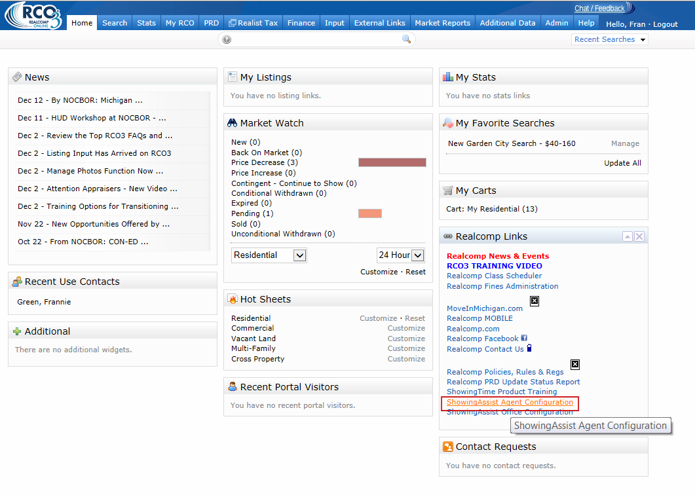Click the My Carts shopping cart icon

coord(447,191)
